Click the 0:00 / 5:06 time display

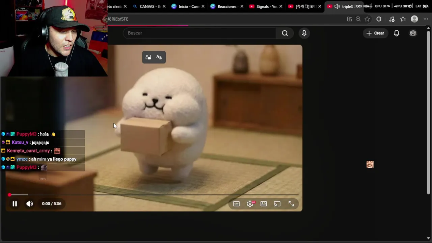(x=52, y=204)
